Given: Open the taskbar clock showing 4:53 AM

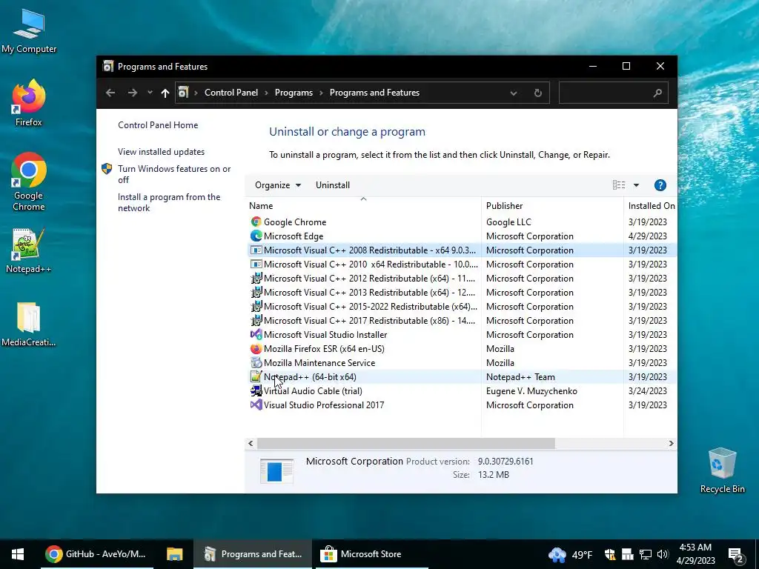Looking at the screenshot, I should [695, 554].
